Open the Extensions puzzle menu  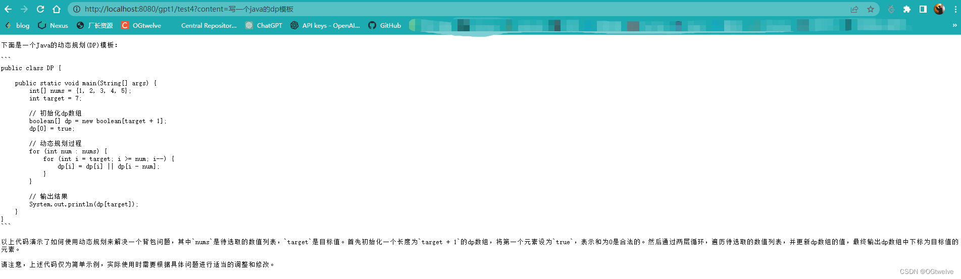(907, 9)
